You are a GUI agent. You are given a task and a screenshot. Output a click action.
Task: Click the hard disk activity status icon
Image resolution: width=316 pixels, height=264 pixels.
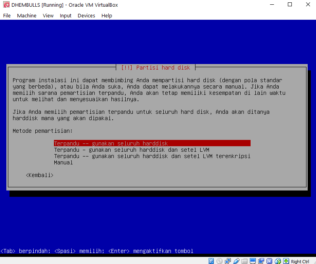tap(211, 261)
